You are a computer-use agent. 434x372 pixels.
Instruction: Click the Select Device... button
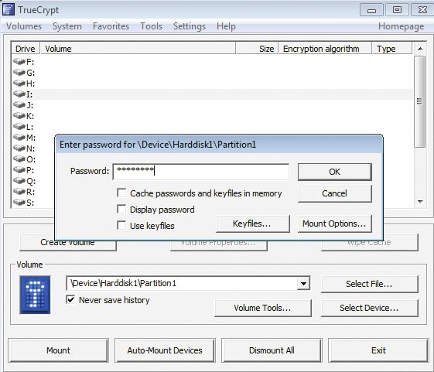(x=369, y=308)
